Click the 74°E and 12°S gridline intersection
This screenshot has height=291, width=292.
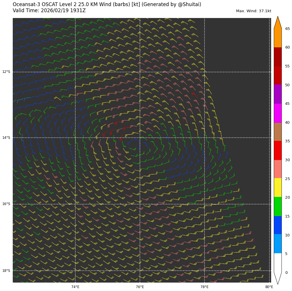point(75,72)
